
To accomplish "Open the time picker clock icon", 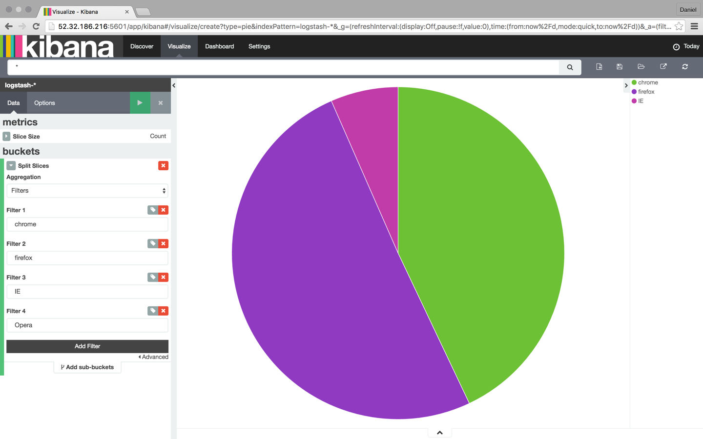I will point(676,47).
